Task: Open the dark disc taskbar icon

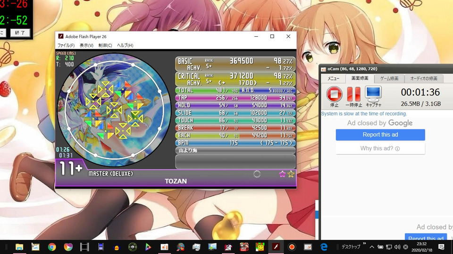Action: [133, 247]
